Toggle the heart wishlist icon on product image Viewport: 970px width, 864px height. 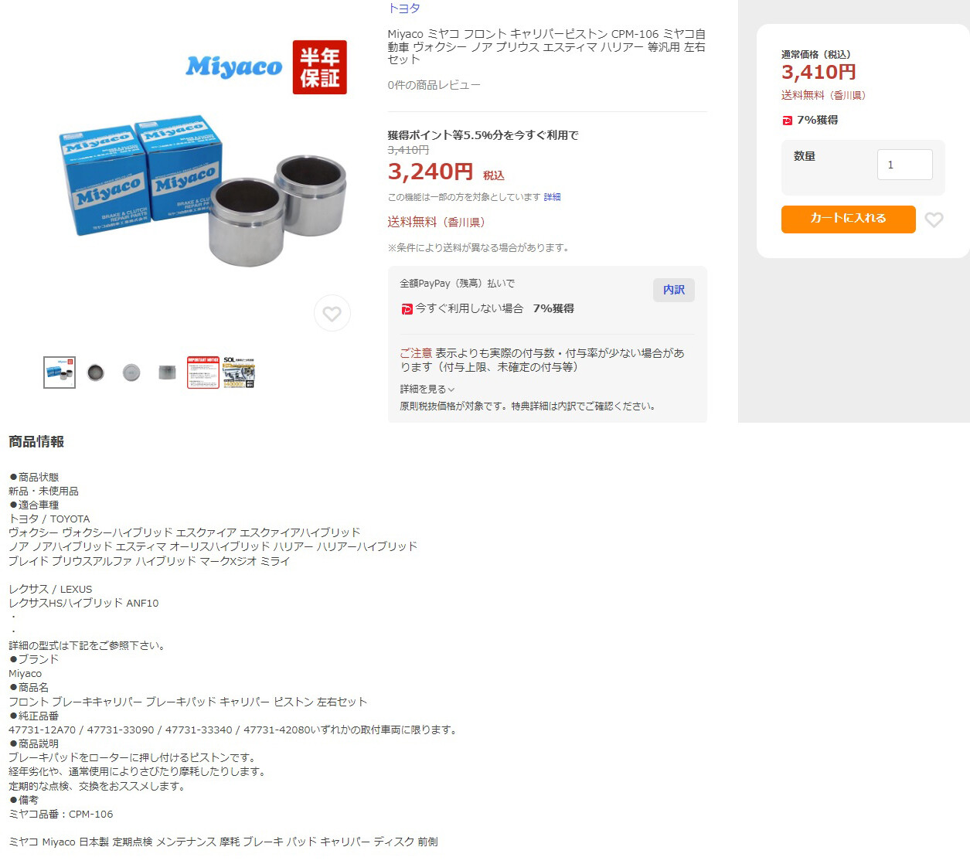coord(332,314)
